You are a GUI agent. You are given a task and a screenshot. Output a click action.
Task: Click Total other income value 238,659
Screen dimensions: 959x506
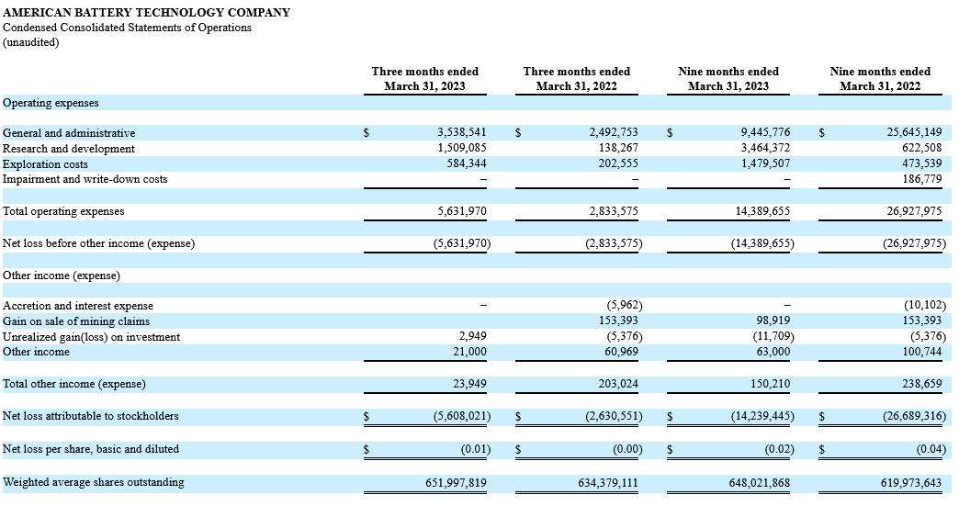click(922, 384)
